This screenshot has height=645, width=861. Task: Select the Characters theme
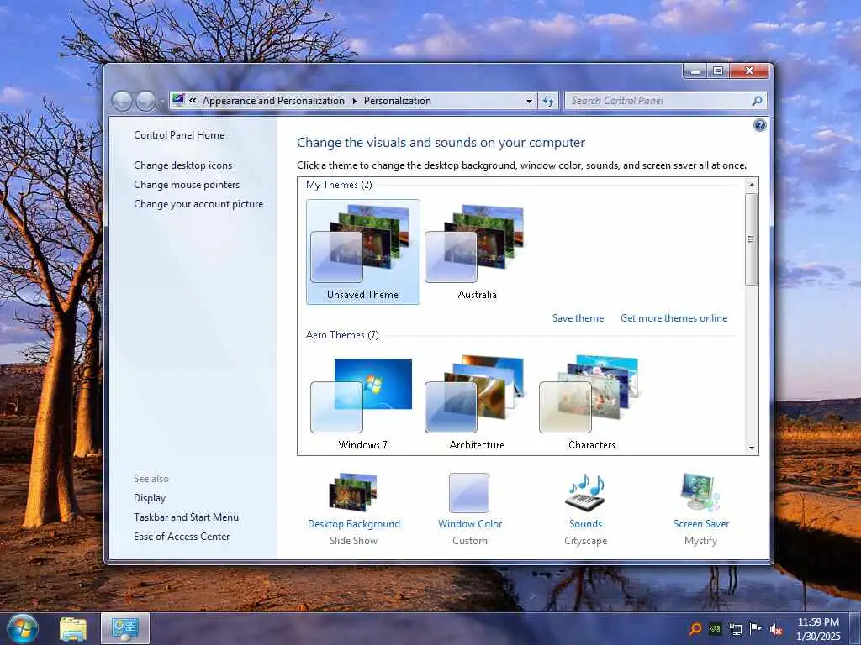coord(591,403)
